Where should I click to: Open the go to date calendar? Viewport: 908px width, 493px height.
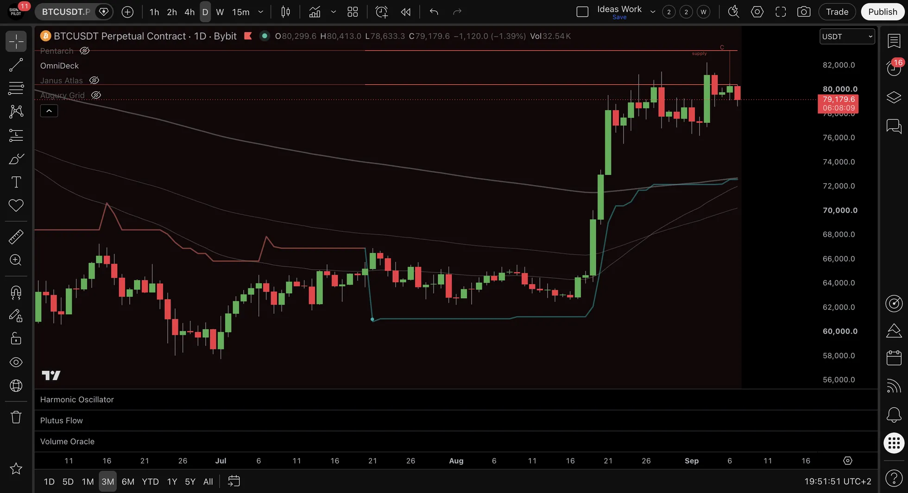pyautogui.click(x=234, y=481)
